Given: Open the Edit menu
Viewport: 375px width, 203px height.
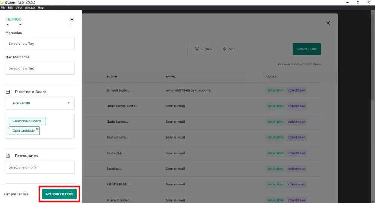Looking at the screenshot, I should click(x=10, y=7).
